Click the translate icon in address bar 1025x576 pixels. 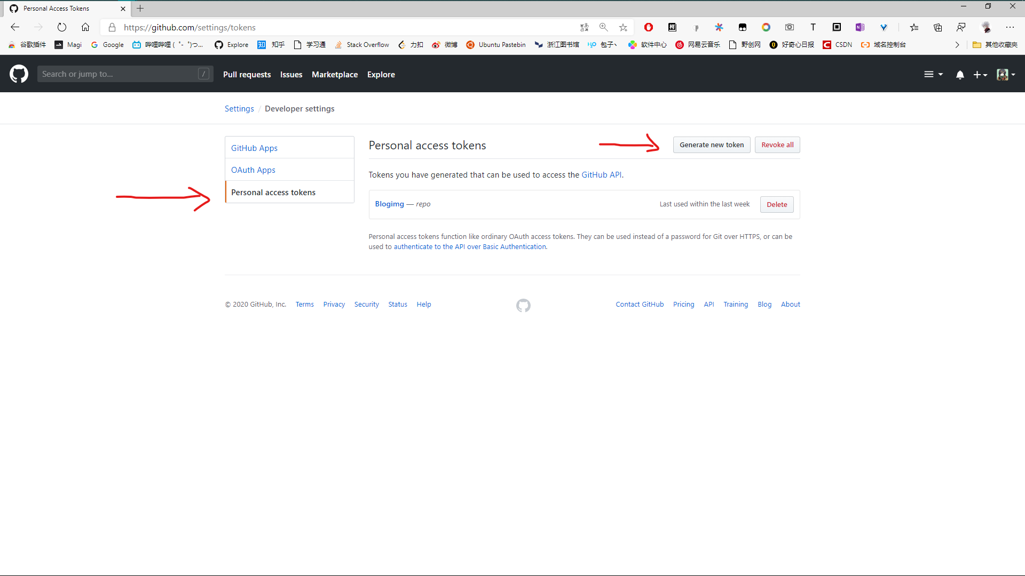coord(584,27)
